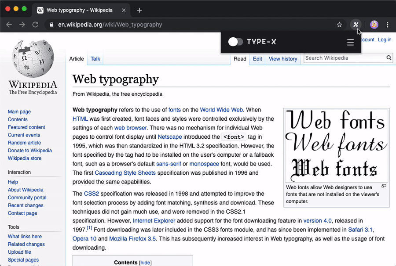Open the Edit tab
396x266 pixels.
click(x=257, y=59)
